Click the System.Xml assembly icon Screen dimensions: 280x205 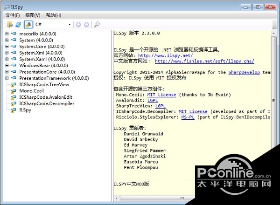[x=14, y=52]
